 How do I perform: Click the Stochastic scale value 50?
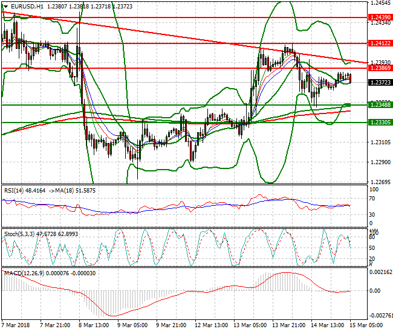(x=372, y=248)
